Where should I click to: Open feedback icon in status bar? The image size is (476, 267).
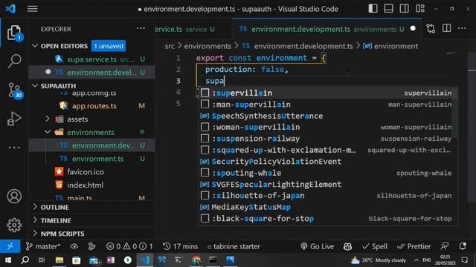(445, 246)
